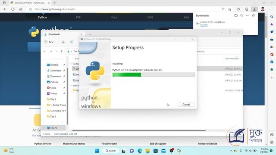This screenshot has width=276, height=155.
Task: Click the Edge downloads toolbar button
Action: pos(254,9)
